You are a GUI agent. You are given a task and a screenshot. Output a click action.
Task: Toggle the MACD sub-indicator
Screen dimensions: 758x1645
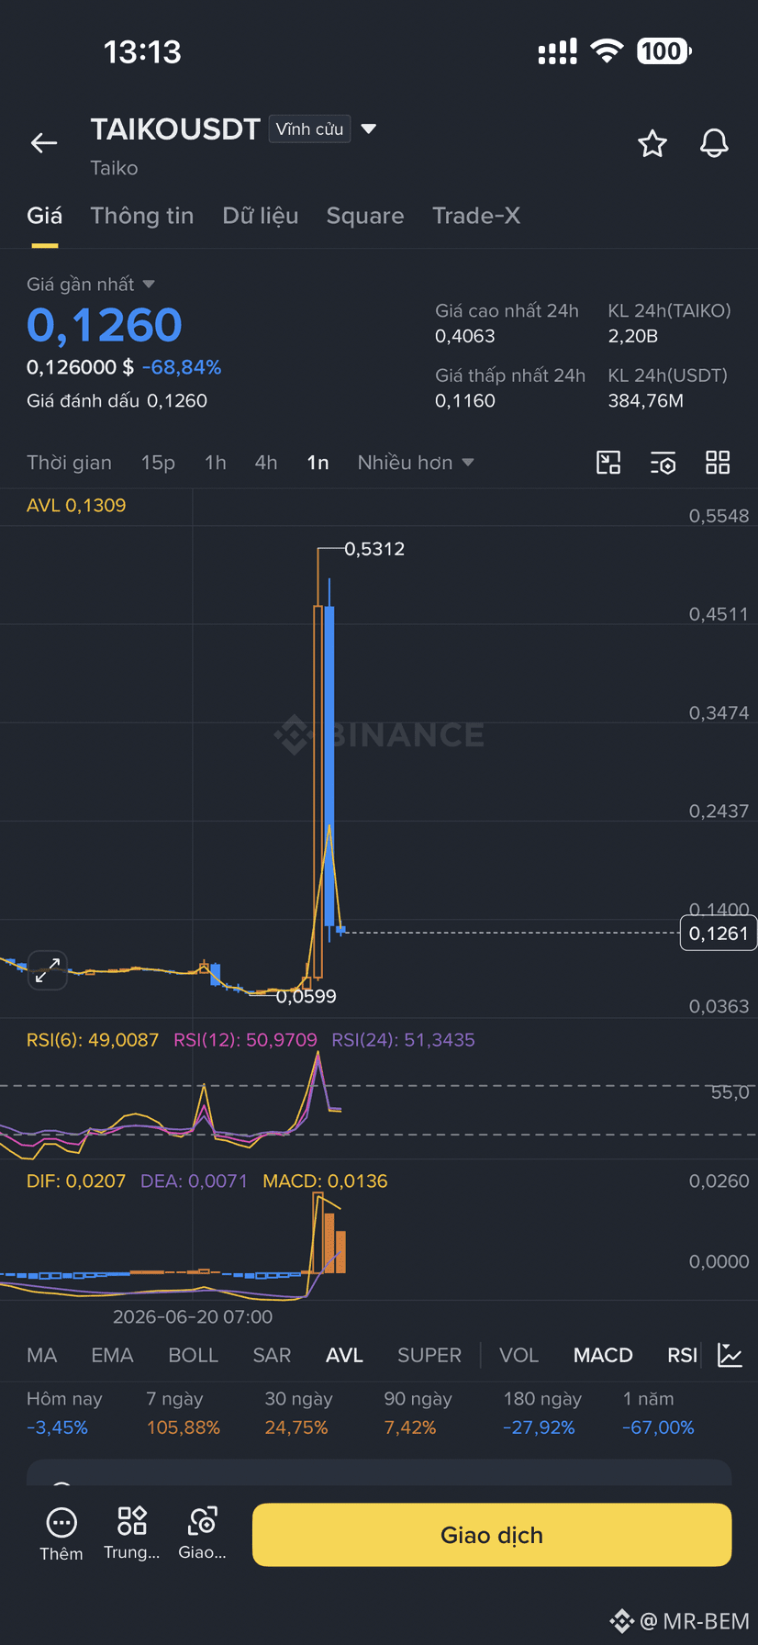coord(603,1355)
